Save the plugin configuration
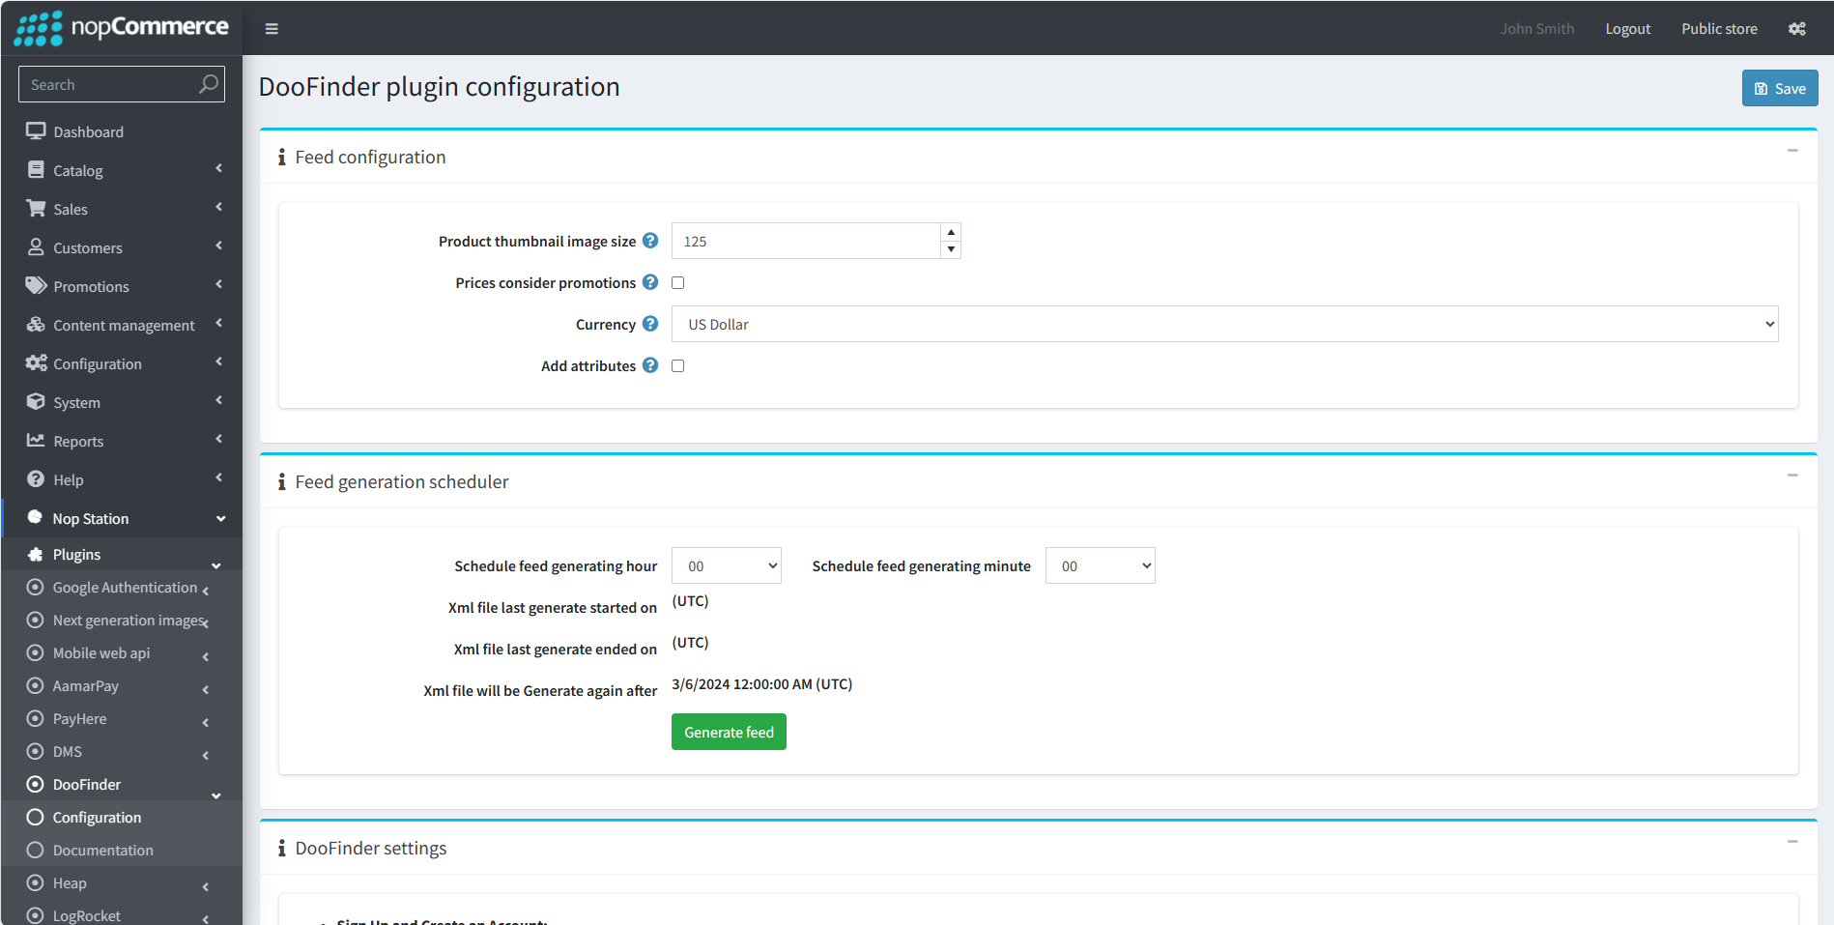This screenshot has width=1834, height=925. (1780, 88)
